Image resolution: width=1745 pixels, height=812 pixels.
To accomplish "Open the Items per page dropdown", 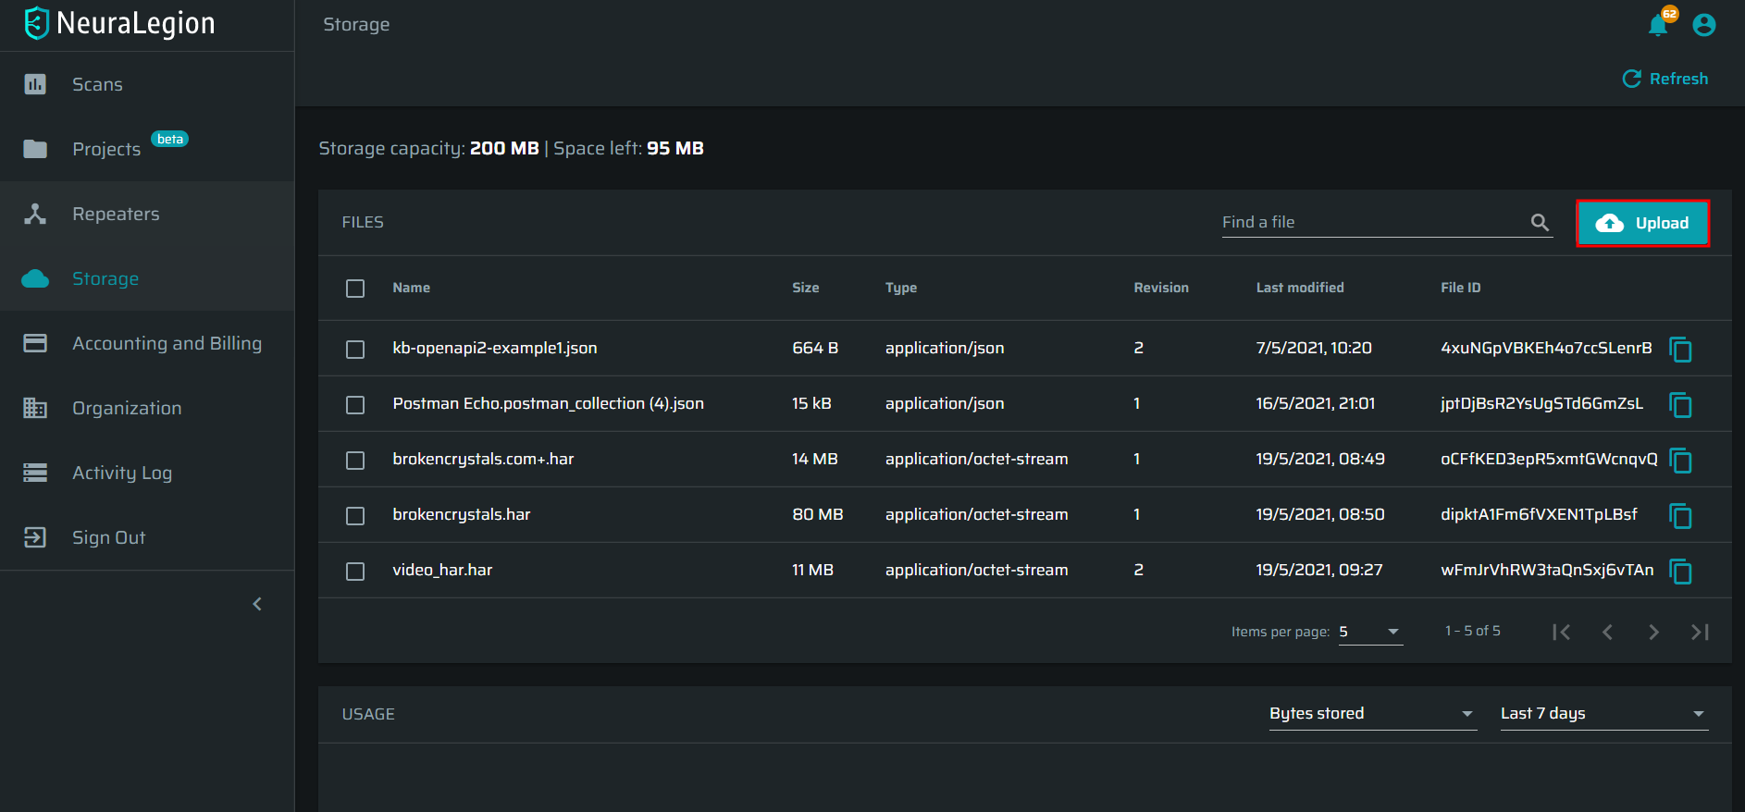I will point(1370,632).
